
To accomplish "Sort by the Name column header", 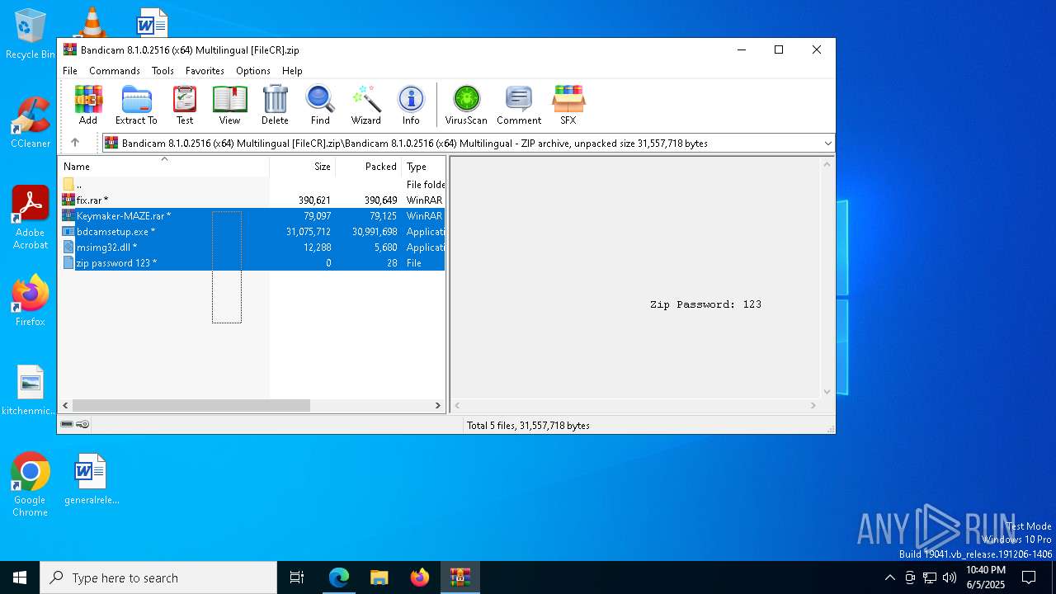I will click(163, 167).
